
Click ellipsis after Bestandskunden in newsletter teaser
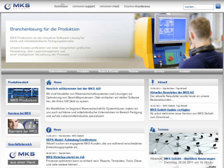(173, 100)
